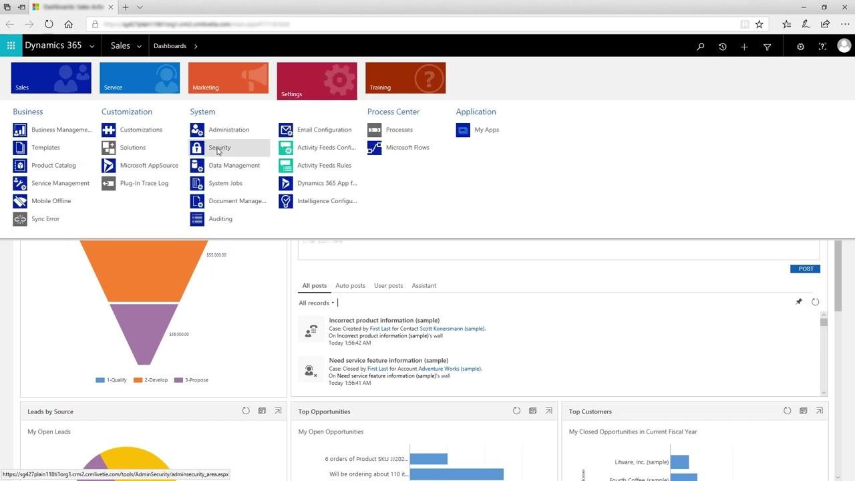The image size is (855, 481).
Task: Expand the Sales area dropdown chevron
Action: pyautogui.click(x=140, y=47)
